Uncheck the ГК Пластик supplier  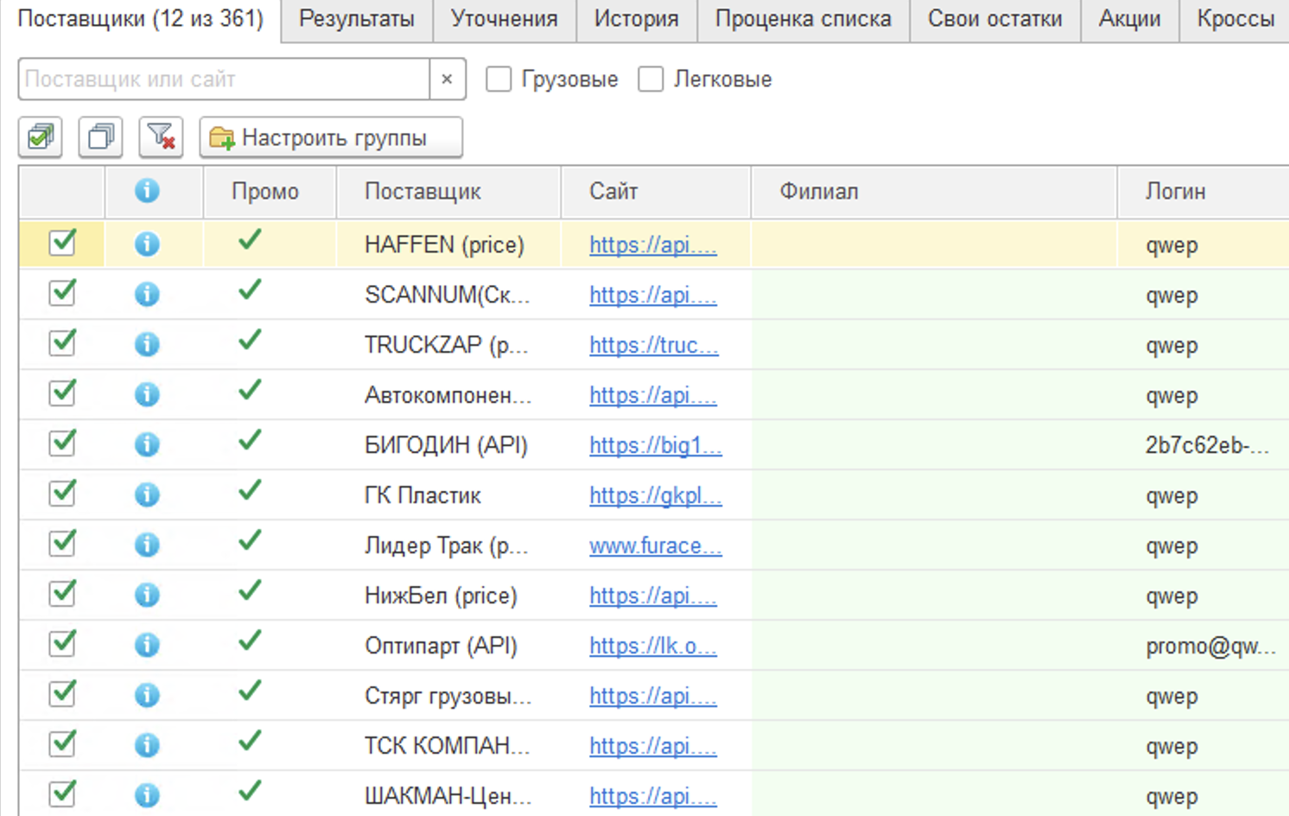click(62, 494)
